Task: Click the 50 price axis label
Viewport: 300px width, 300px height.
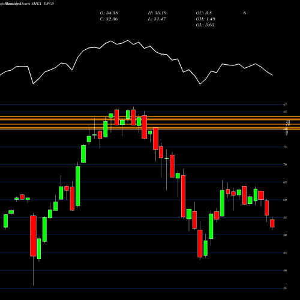Action: tap(285, 235)
